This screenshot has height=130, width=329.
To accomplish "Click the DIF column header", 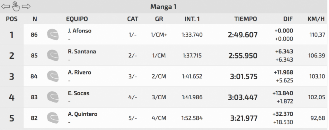I will 288,19.
